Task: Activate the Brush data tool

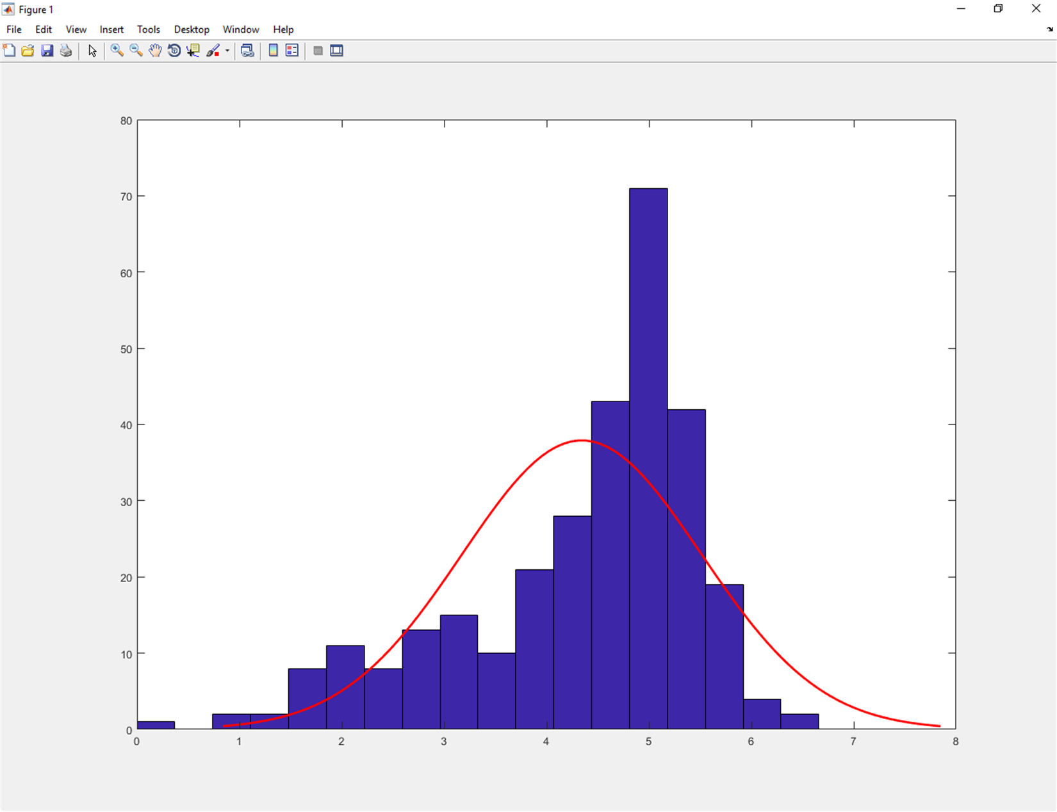Action: tap(213, 51)
